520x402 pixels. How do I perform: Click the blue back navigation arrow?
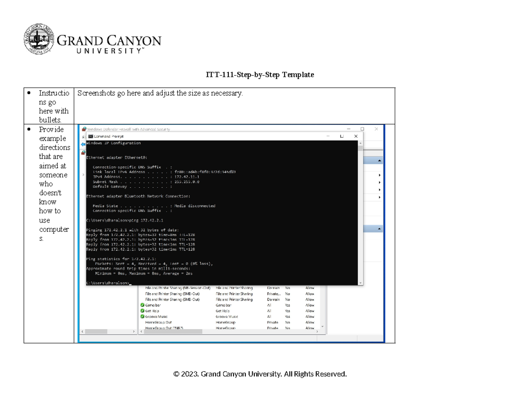coord(83,144)
